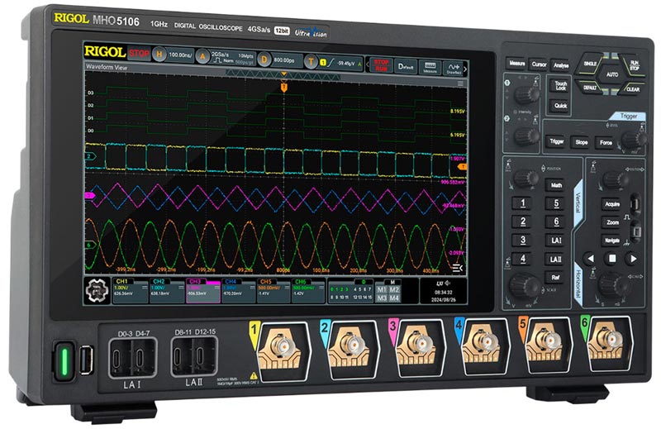This screenshot has height=429, width=661.
Task: Push the front-panel Analyse key
Action: click(x=561, y=65)
